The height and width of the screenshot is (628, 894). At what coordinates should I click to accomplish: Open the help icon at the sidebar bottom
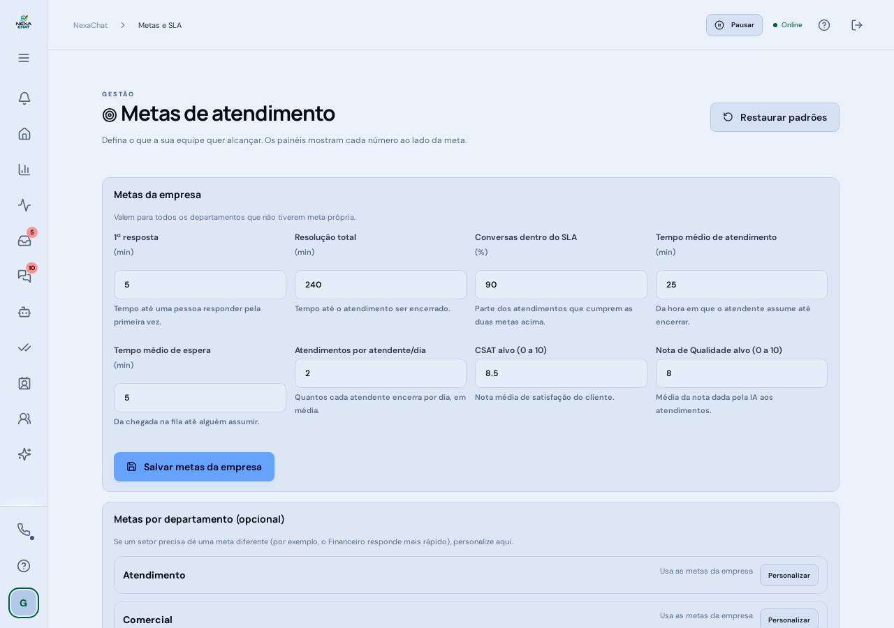[x=24, y=565]
